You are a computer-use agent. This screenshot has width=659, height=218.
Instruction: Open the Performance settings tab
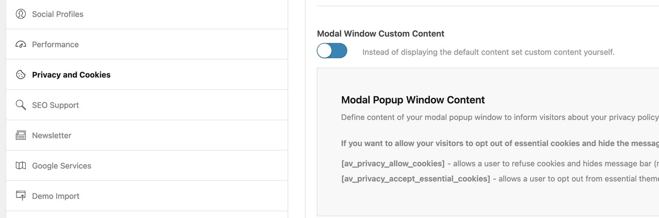(147, 44)
